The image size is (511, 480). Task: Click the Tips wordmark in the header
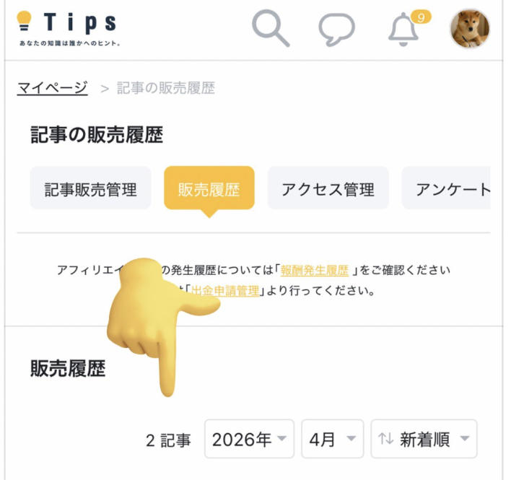pyautogui.click(x=80, y=23)
